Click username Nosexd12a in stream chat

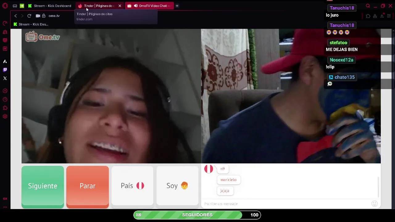tap(342, 60)
